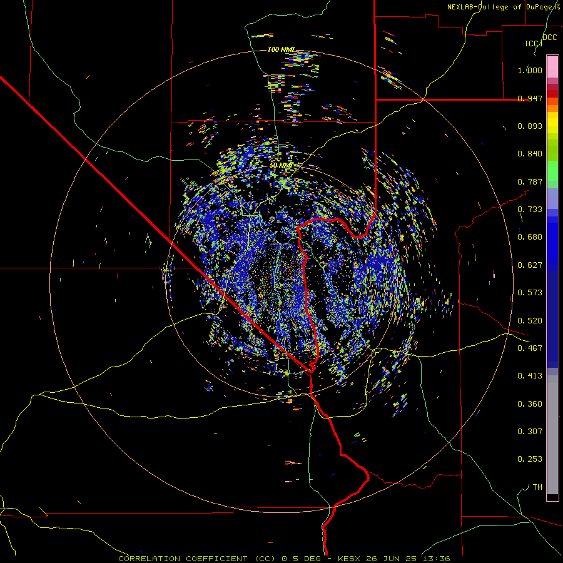Click the 1.000 scale value
563x563 pixels.
[530, 70]
